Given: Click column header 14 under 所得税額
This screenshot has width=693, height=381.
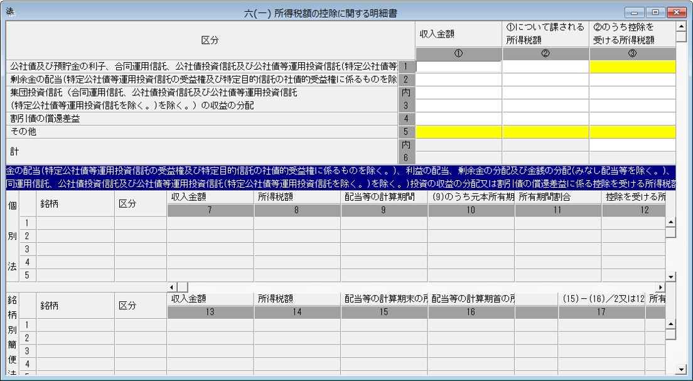Looking at the screenshot, I should tap(297, 312).
